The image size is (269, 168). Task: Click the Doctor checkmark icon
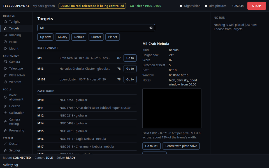5,143
